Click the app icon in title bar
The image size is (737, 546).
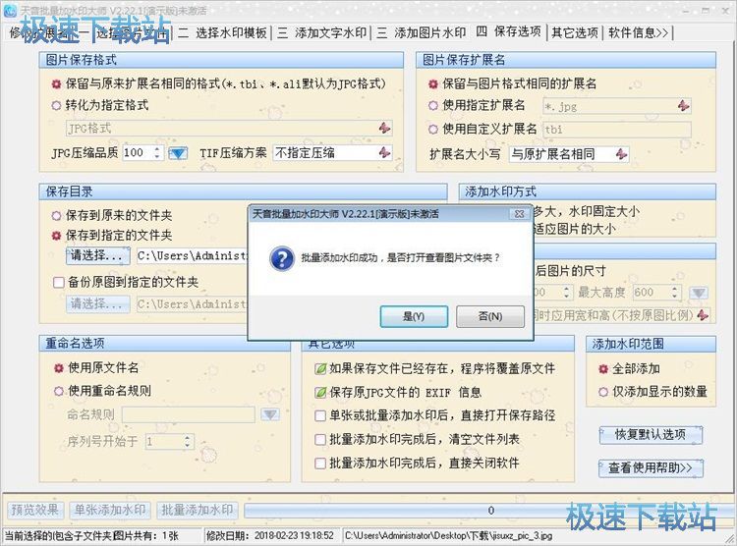[10, 10]
